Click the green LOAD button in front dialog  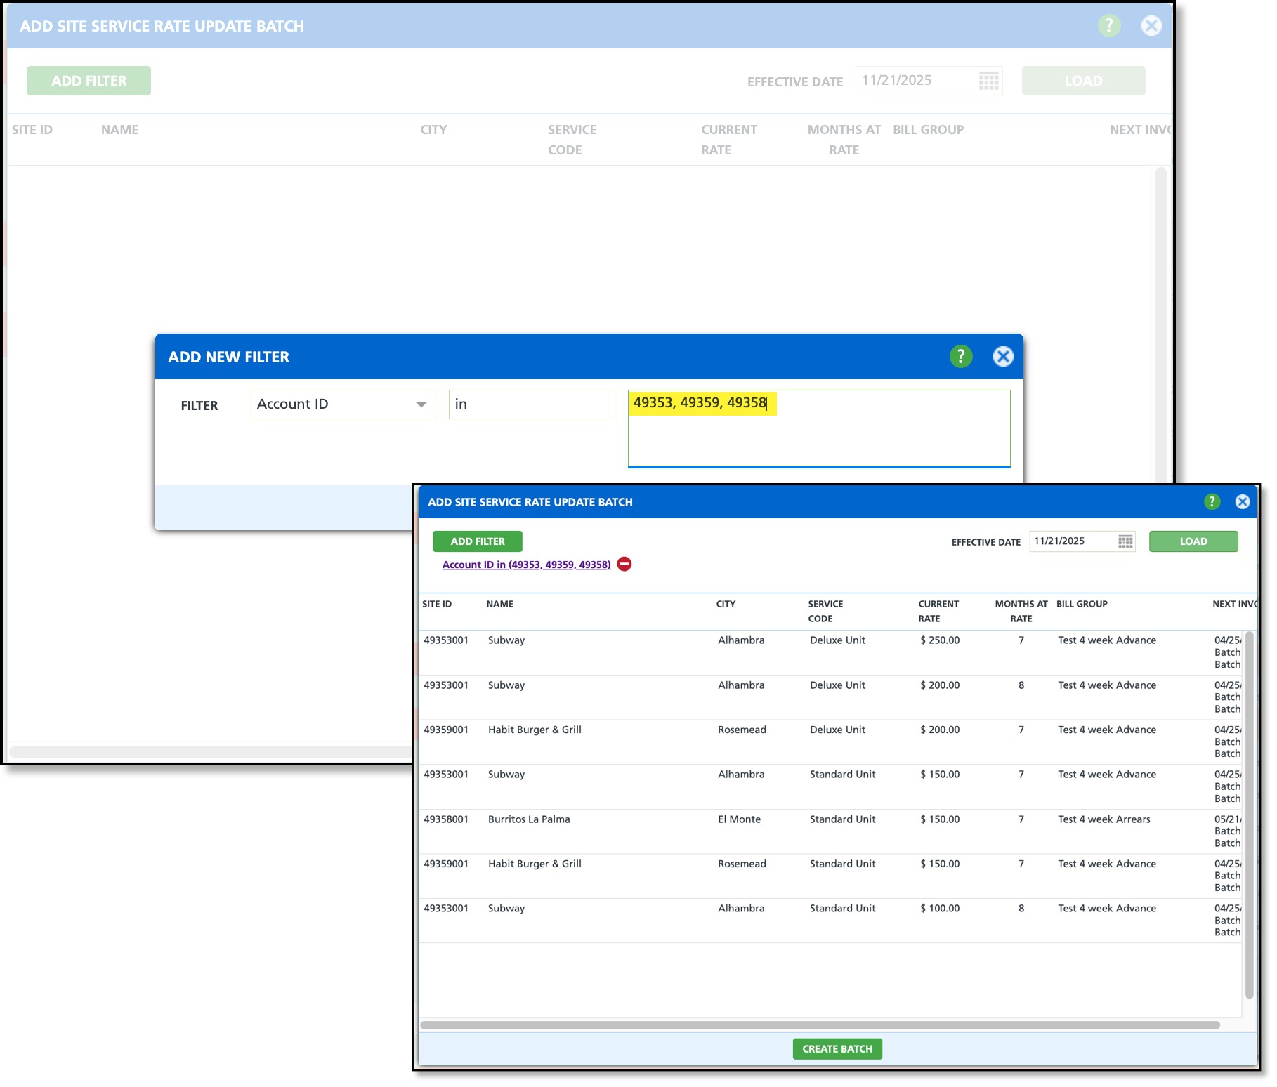[x=1193, y=541]
